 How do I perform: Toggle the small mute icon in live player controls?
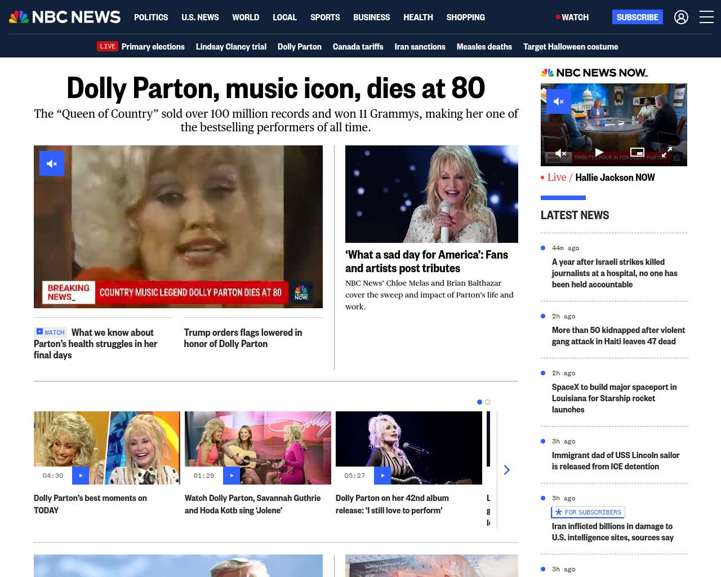click(x=561, y=153)
